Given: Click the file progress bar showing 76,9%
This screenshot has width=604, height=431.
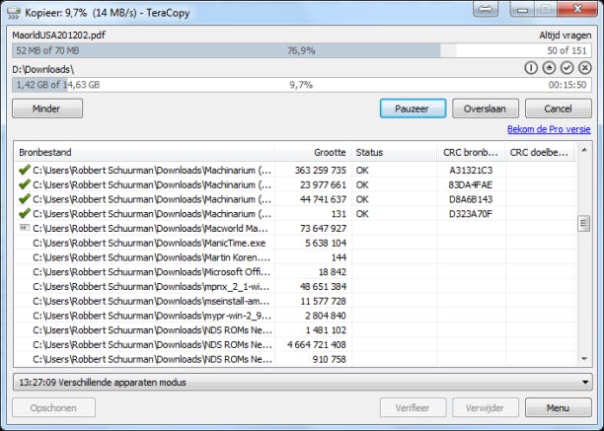Looking at the screenshot, I should pyautogui.click(x=302, y=50).
